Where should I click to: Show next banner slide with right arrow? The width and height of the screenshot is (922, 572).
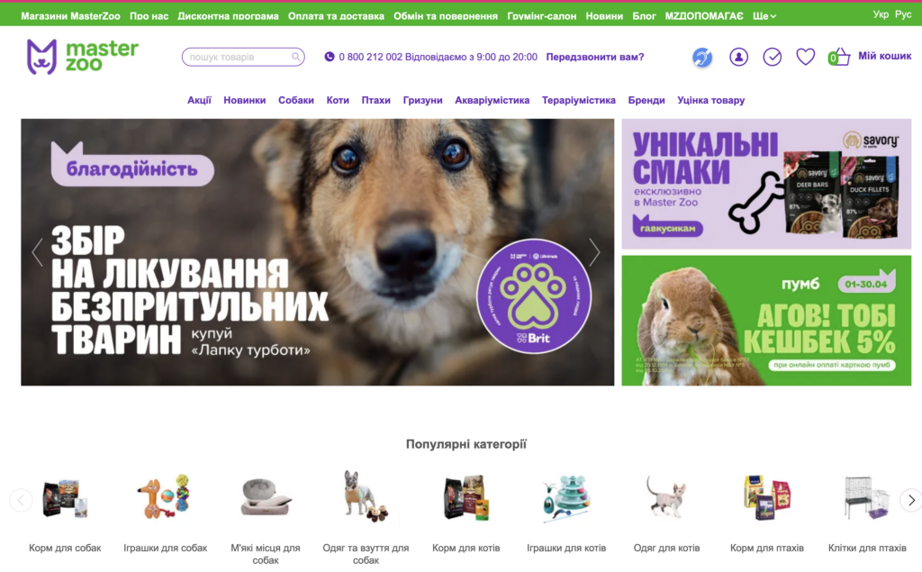click(594, 252)
